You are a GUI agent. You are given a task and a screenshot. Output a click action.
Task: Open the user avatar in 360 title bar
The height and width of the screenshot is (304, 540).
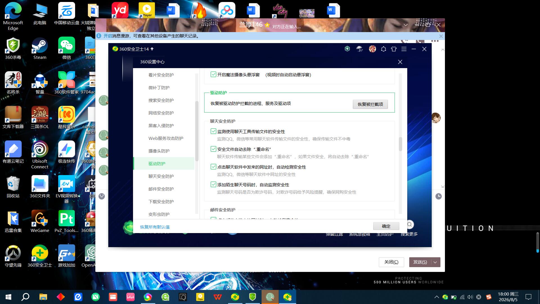coord(372,49)
